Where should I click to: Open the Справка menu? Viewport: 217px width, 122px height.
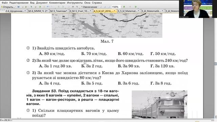(97, 3)
